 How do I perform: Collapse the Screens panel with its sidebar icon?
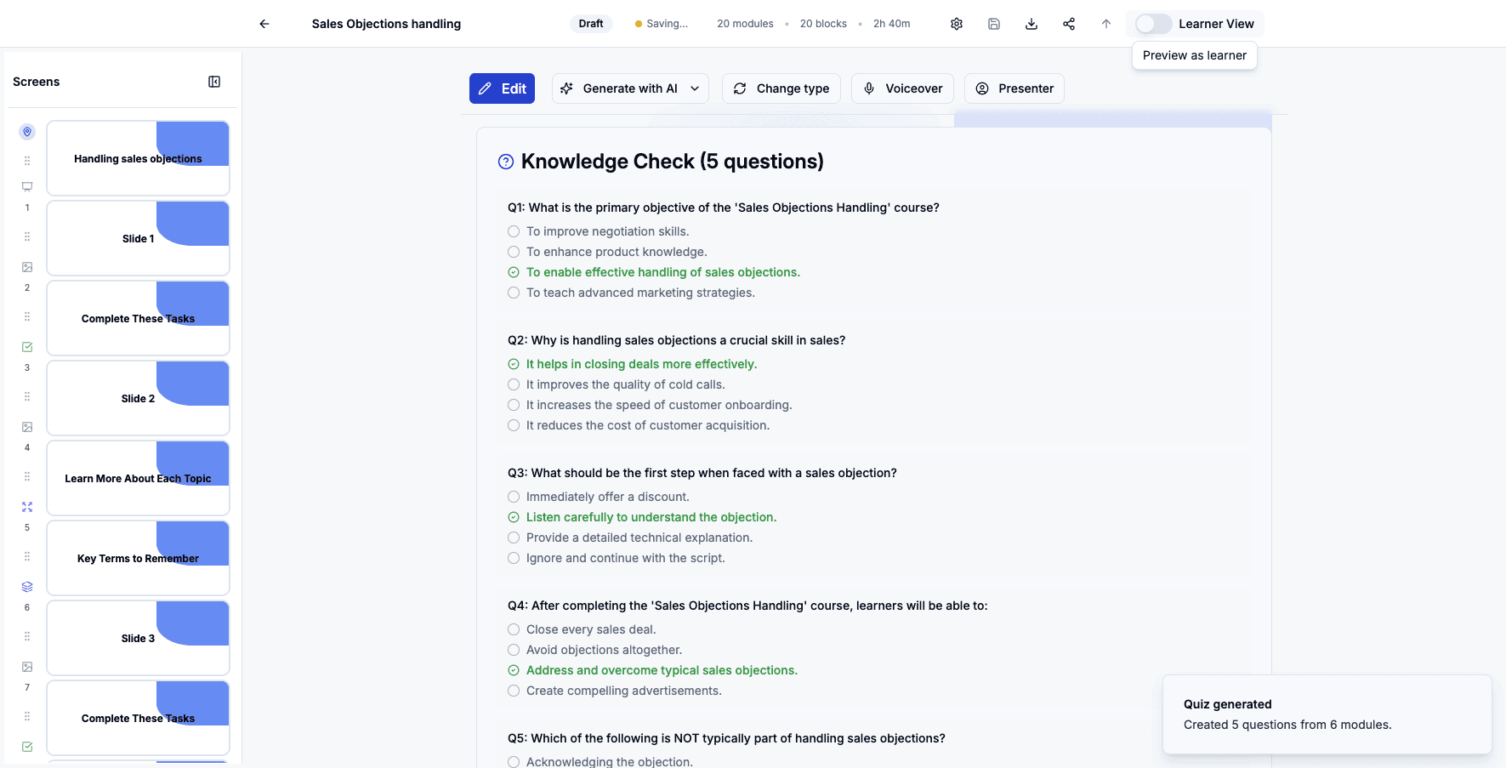pyautogui.click(x=214, y=81)
